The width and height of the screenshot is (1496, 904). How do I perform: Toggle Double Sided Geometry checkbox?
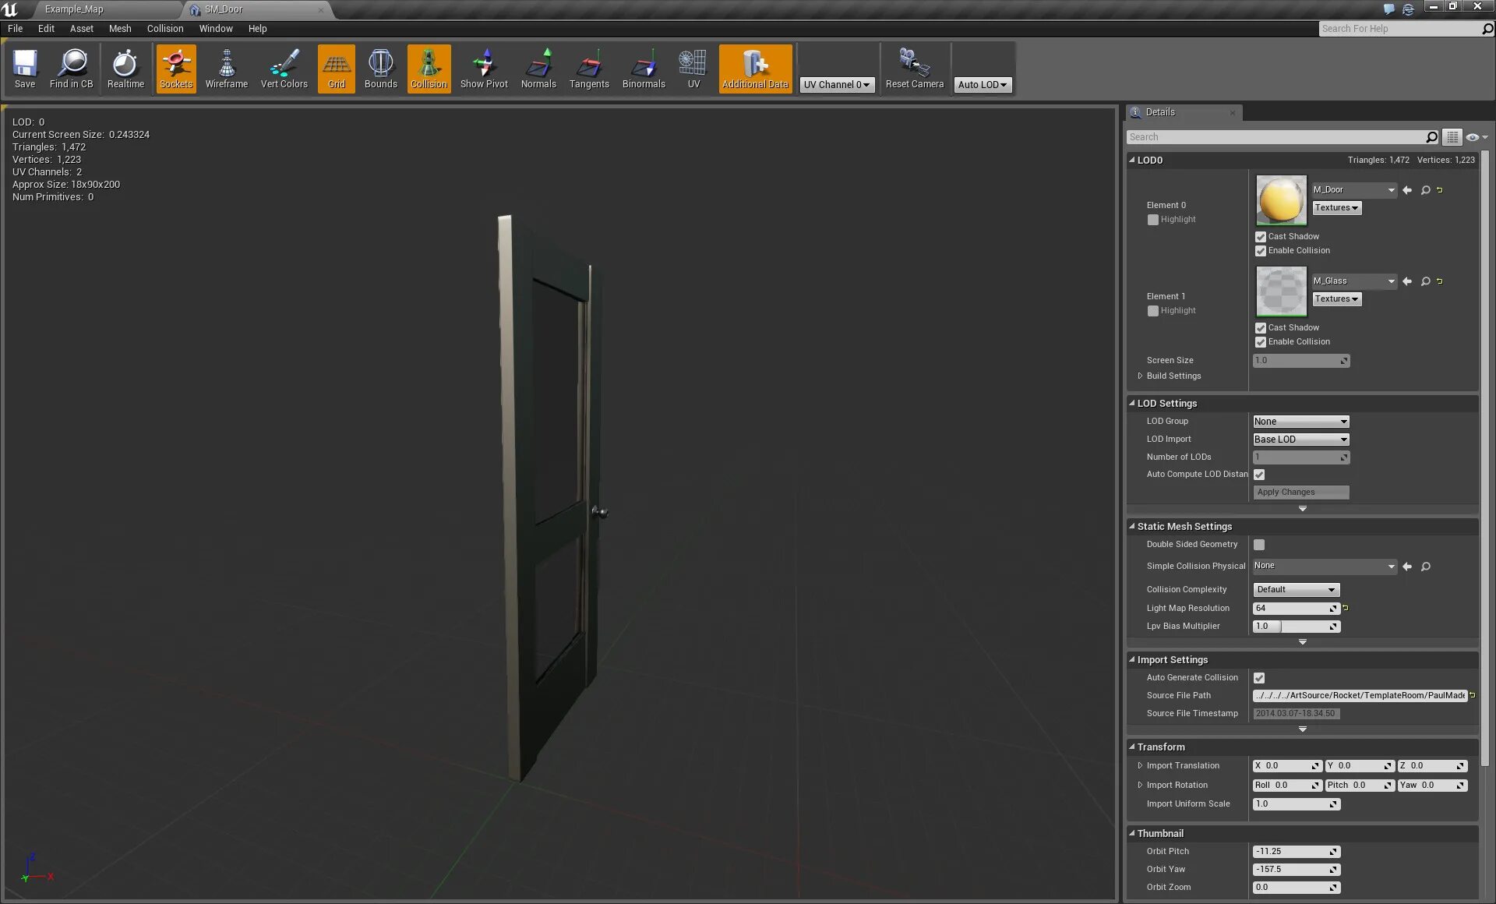[1259, 545]
